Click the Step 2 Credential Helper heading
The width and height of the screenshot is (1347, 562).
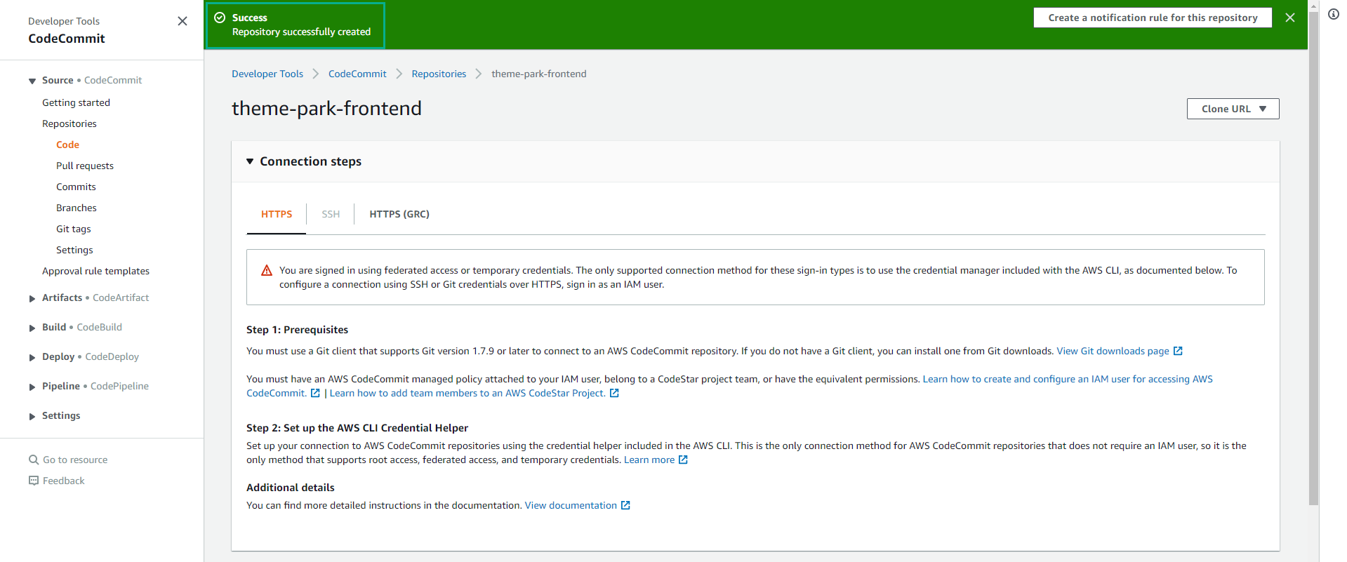(x=357, y=428)
